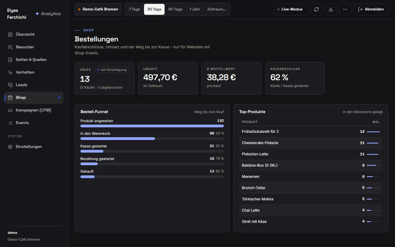Click the Simit mit Käse row
This screenshot has width=395, height=247.
pos(311,222)
